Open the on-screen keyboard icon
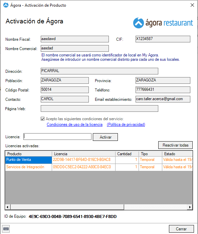Screen dimensions: 198x234 6,229
